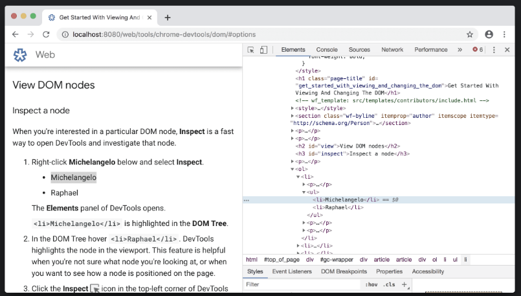
Task: Click the View DOM nodes heading
Action: coord(54,85)
